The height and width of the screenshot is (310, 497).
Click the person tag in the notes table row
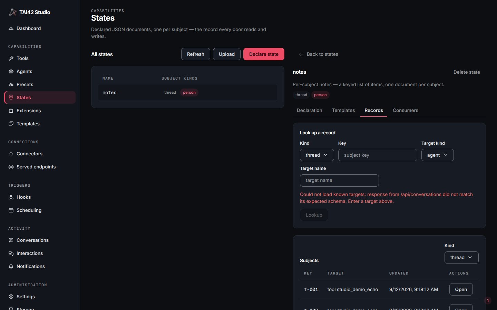click(x=189, y=93)
